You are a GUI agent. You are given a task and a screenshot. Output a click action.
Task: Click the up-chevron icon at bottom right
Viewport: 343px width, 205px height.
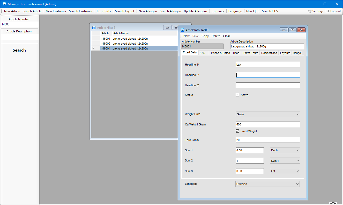[333, 203]
